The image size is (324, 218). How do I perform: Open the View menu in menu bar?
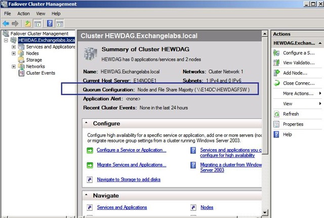click(x=40, y=14)
